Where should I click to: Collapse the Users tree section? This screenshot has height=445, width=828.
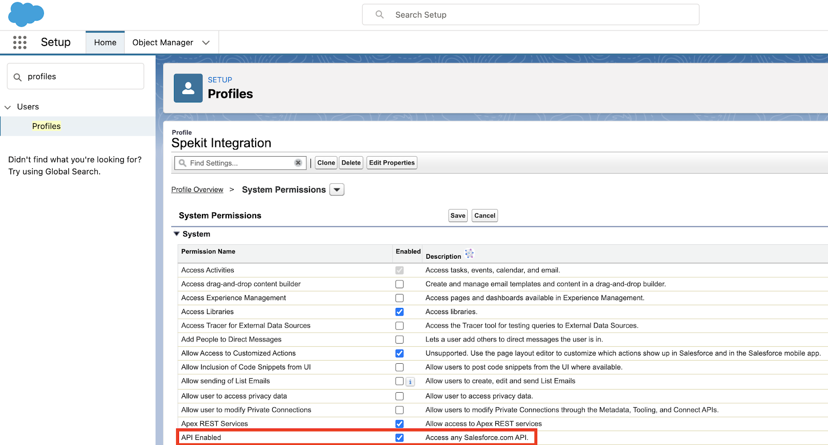click(x=8, y=107)
